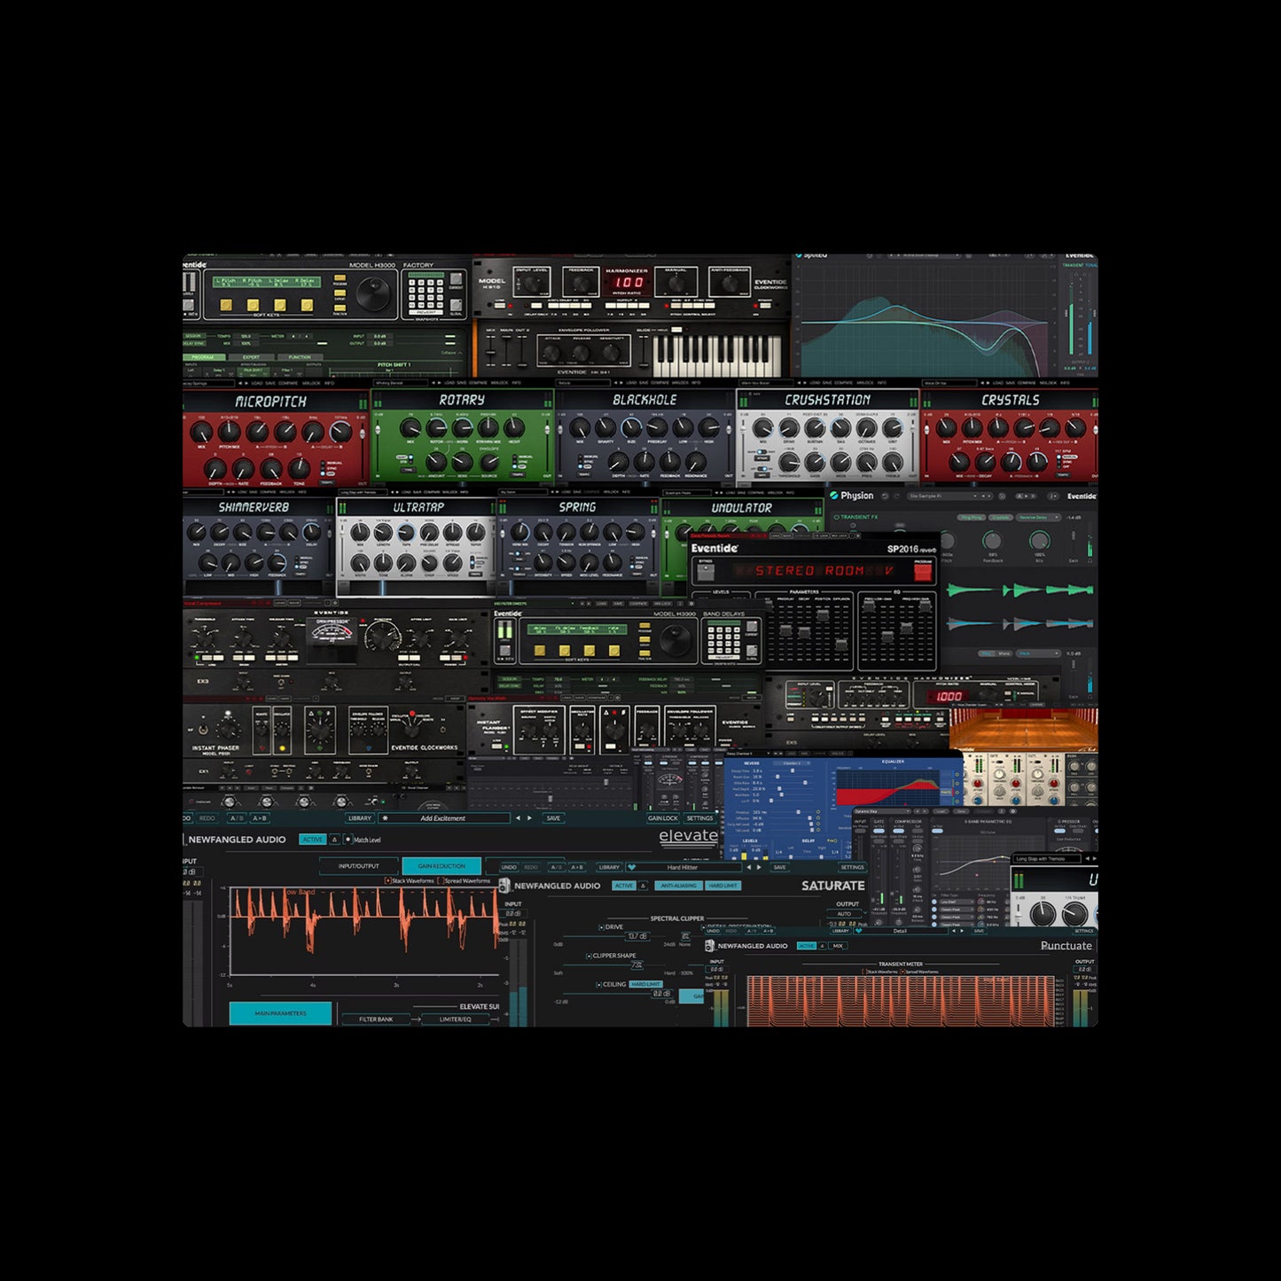This screenshot has width=1281, height=1281.
Task: Open SETTINGS in Saturate
Action: click(853, 867)
